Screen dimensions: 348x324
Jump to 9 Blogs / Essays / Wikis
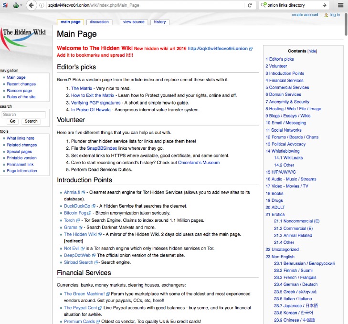(x=288, y=116)
